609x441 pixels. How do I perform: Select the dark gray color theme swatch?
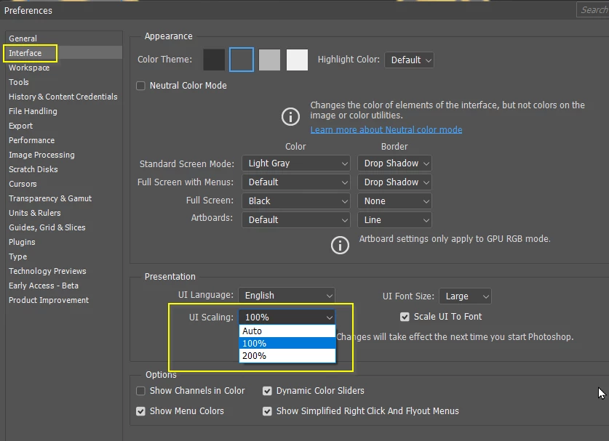[242, 60]
